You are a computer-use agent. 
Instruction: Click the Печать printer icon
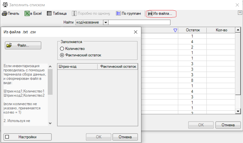(4, 14)
